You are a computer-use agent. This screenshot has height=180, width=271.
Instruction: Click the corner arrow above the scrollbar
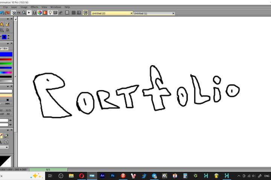coord(15,19)
